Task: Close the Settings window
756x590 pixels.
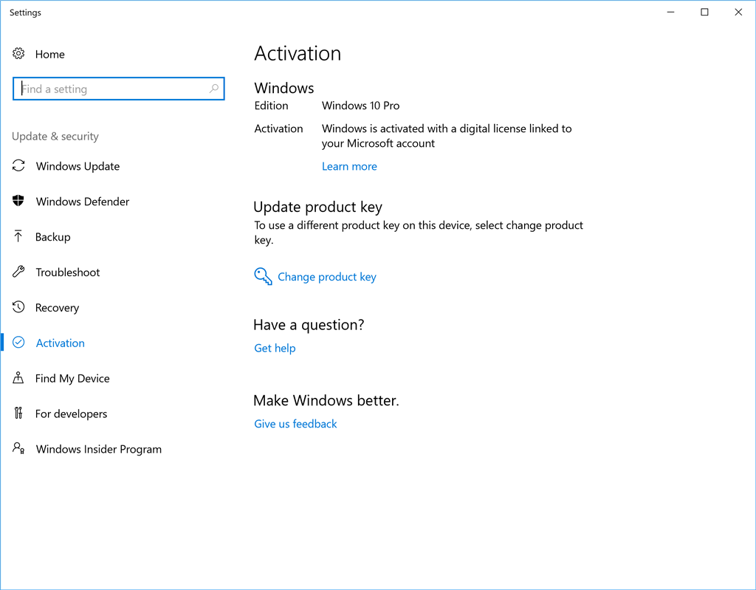Action: coord(738,12)
